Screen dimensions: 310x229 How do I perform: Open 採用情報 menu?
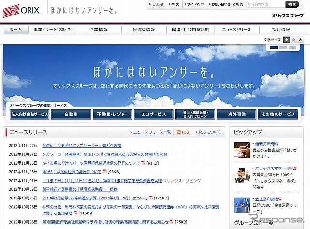[x=281, y=30]
